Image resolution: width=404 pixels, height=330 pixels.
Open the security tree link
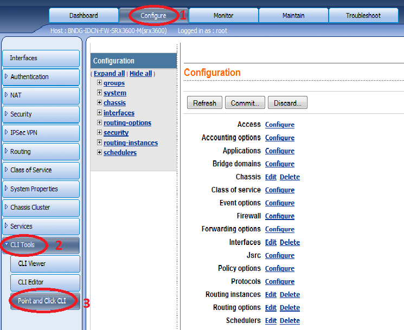coord(116,133)
